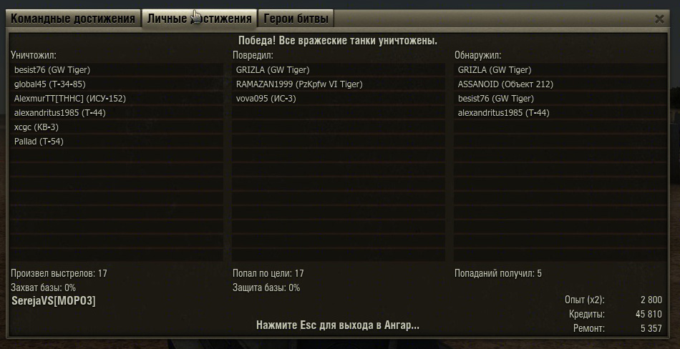
Task: Select GRIZLA (GW Tiger) in spotted list
Action: (x=560, y=70)
